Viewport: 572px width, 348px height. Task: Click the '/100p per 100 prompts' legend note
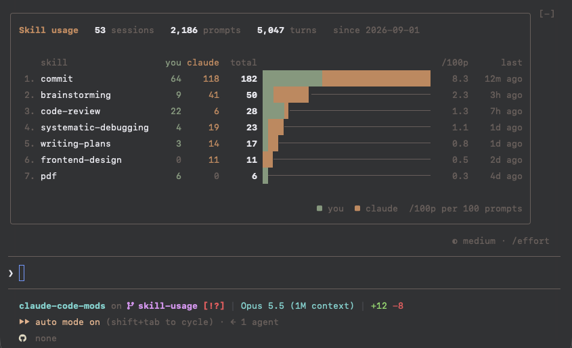[466, 209]
